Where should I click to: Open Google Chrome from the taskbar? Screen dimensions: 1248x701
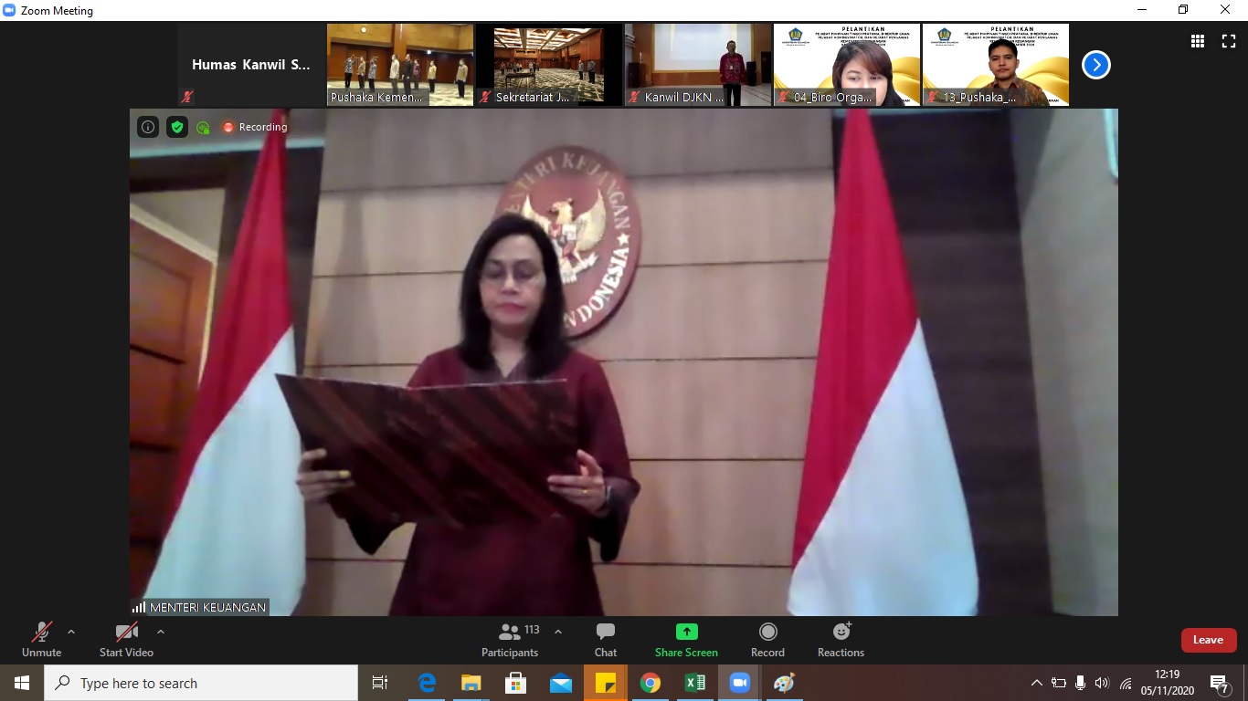650,683
